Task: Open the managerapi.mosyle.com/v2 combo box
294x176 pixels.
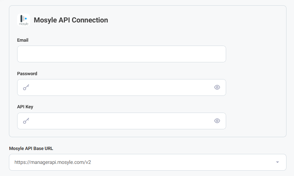Action: pyautogui.click(x=148, y=162)
